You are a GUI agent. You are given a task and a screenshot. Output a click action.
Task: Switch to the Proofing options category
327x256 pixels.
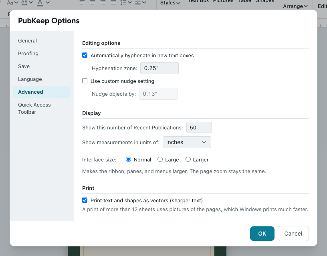point(42,54)
